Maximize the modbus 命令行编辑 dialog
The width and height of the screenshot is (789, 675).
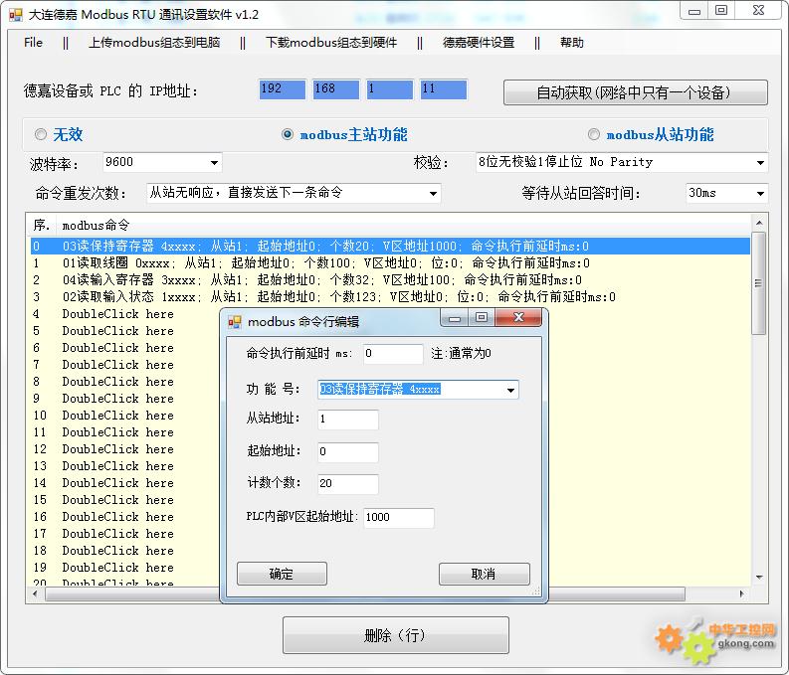(x=482, y=318)
